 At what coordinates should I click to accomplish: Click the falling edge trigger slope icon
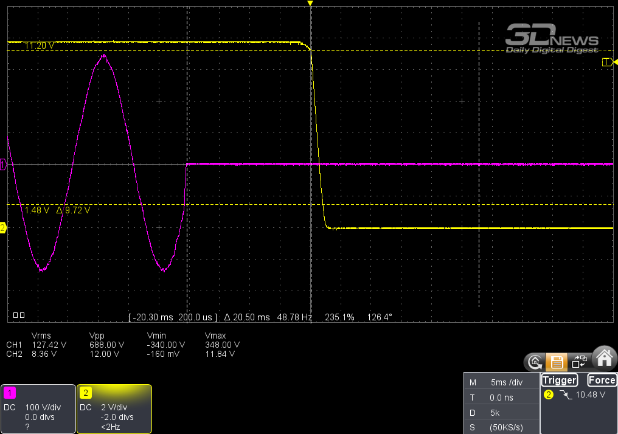point(566,394)
